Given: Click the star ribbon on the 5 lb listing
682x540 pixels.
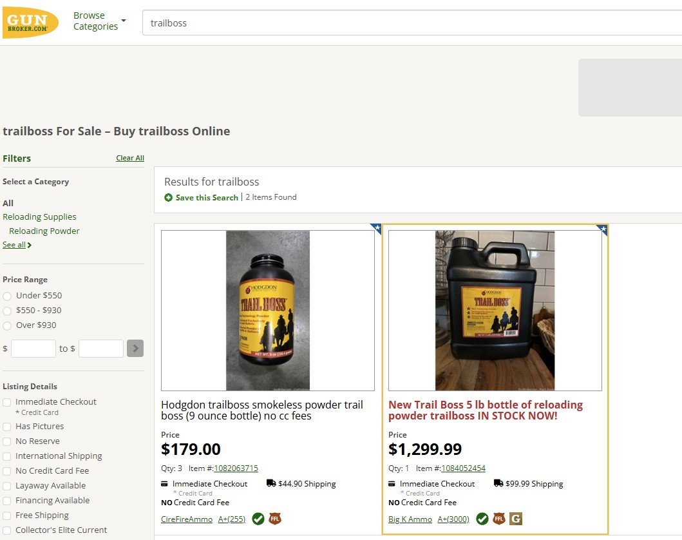Looking at the screenshot, I should pyautogui.click(x=603, y=229).
